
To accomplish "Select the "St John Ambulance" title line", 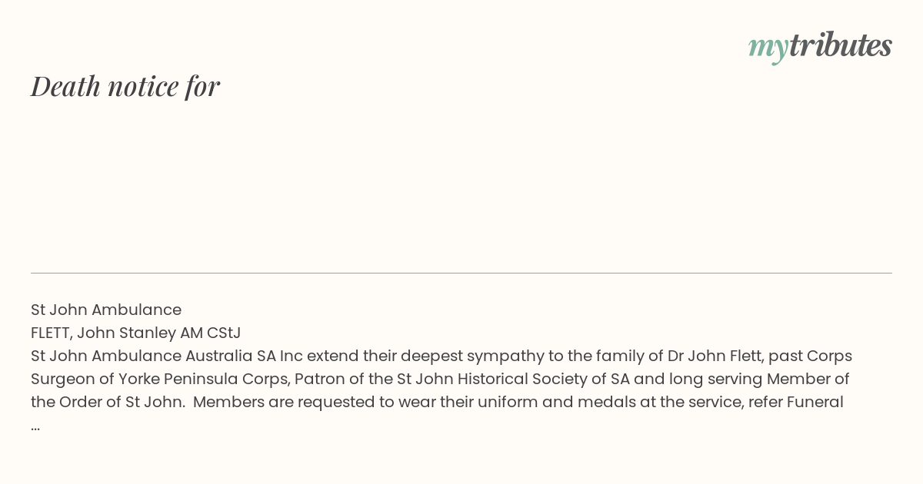I will tap(106, 310).
